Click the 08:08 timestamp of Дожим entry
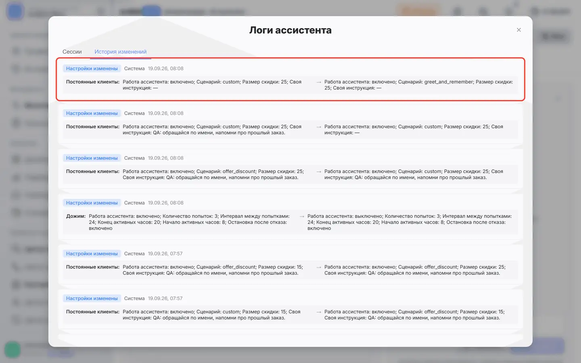Screen dimensions: 581x363 tap(166, 203)
